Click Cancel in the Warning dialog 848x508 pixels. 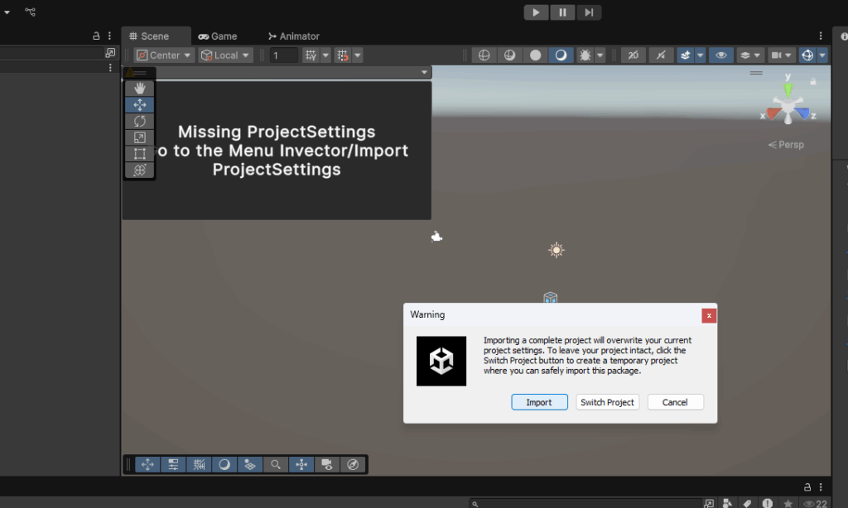675,402
